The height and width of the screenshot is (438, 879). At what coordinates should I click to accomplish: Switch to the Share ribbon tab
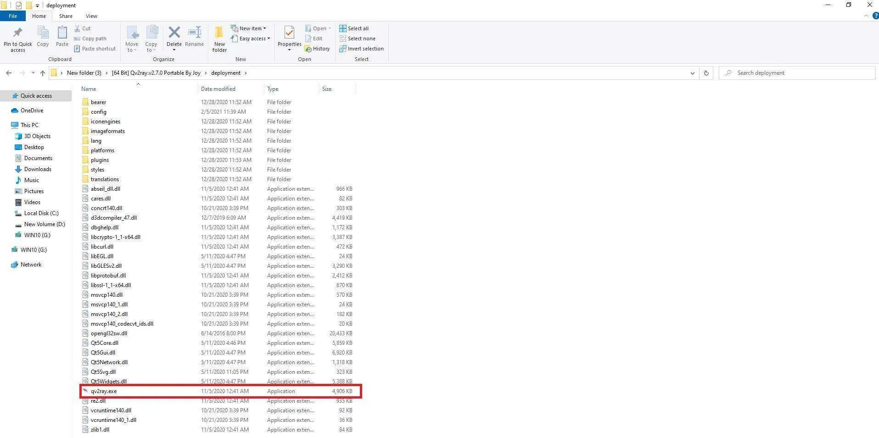point(66,16)
